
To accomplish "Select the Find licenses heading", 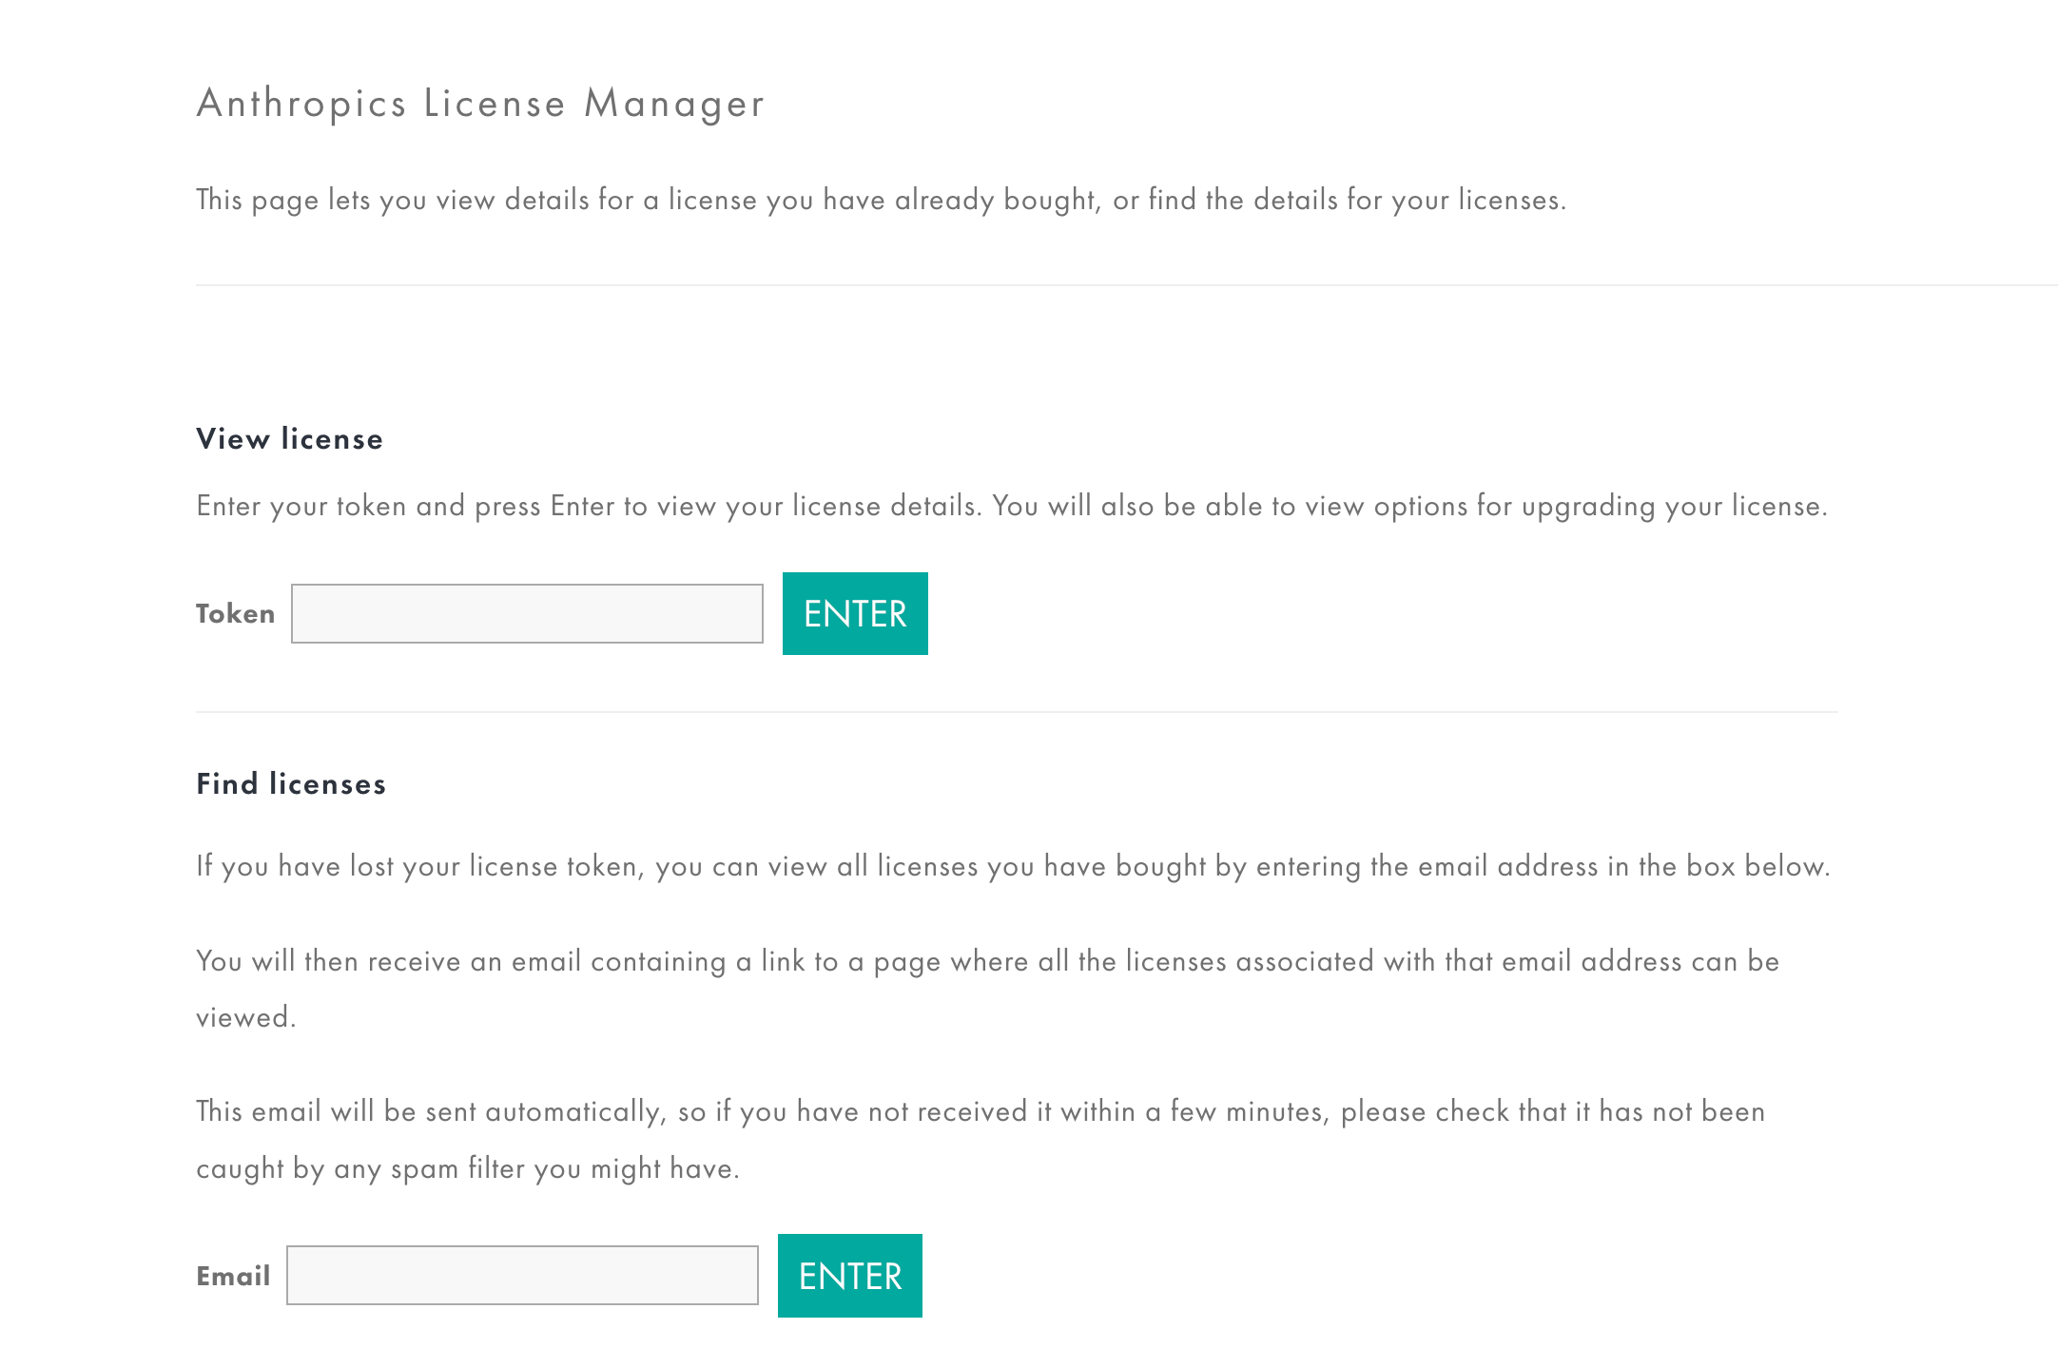I will (291, 784).
